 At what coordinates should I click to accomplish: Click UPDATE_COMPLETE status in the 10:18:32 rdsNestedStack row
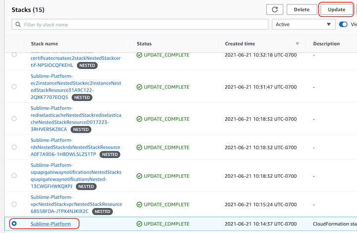(167, 147)
